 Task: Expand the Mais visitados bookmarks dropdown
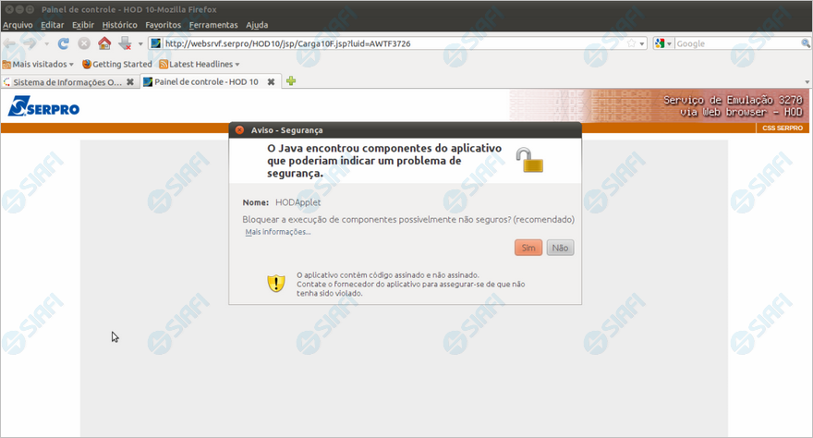(38, 64)
